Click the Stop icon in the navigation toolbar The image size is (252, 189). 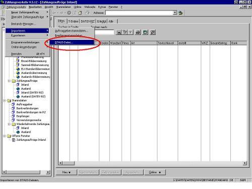click(69, 13)
